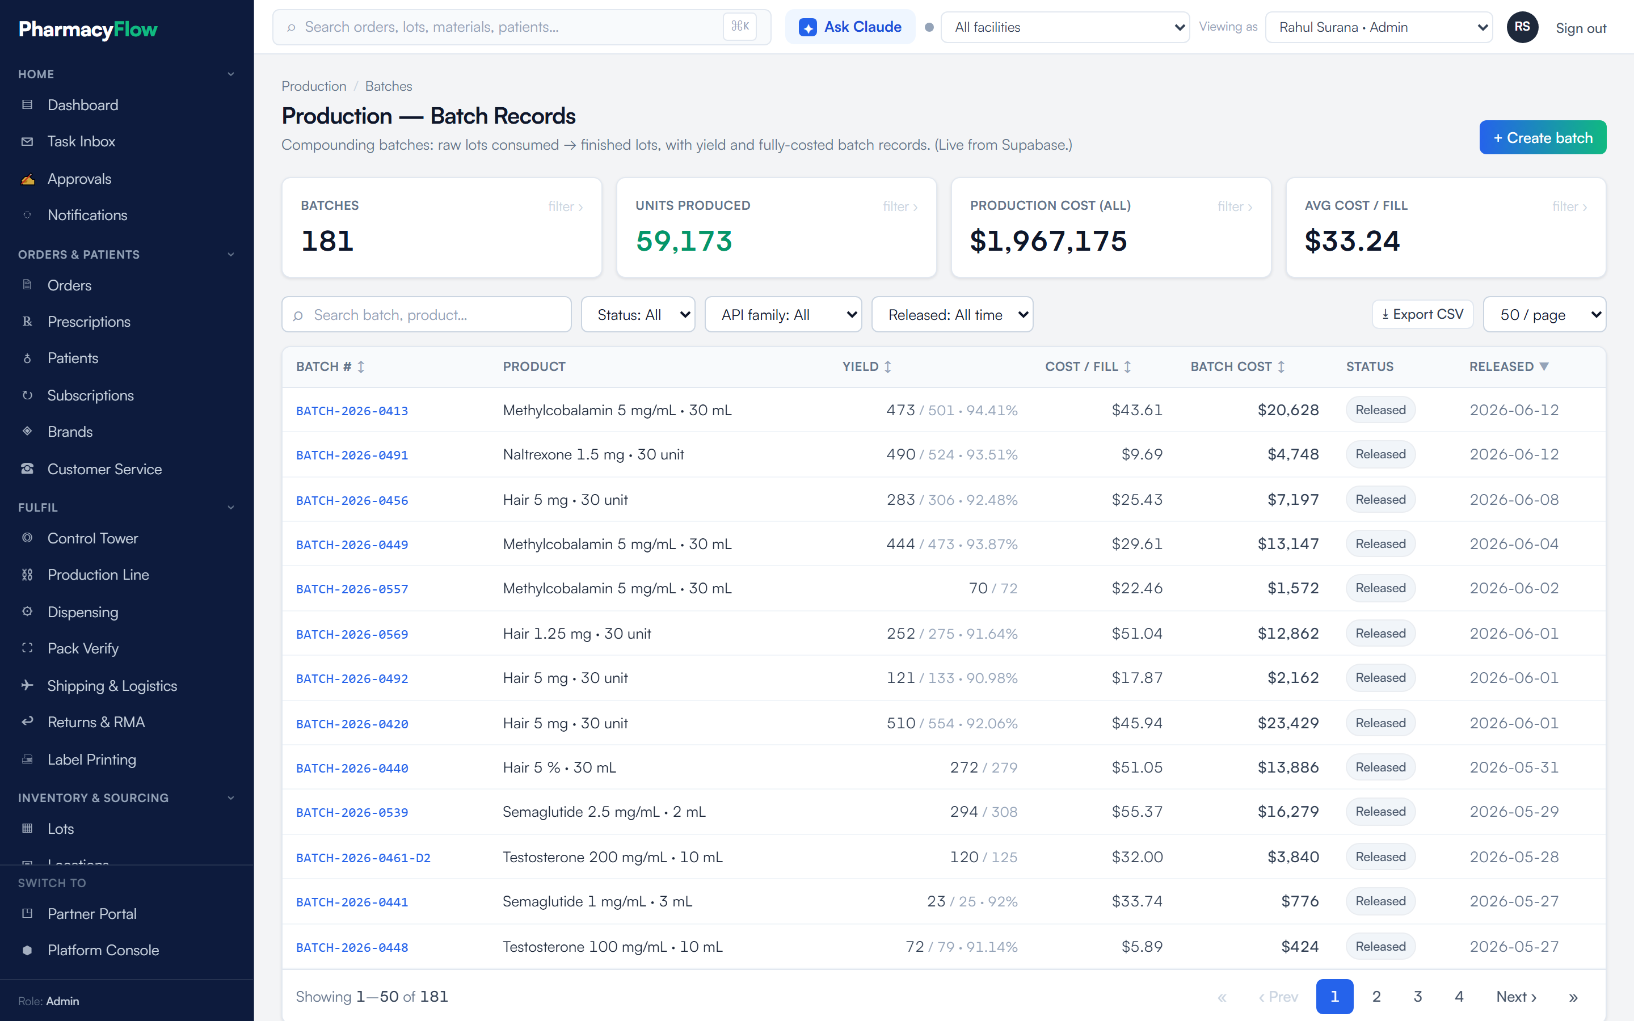Click the Approvals sidebar icon
Screen dimensions: 1634x1021
coord(27,179)
